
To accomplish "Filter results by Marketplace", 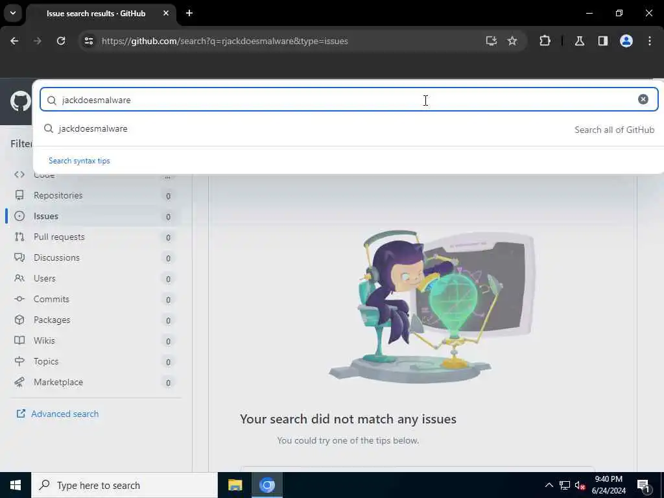I will pos(94,382).
